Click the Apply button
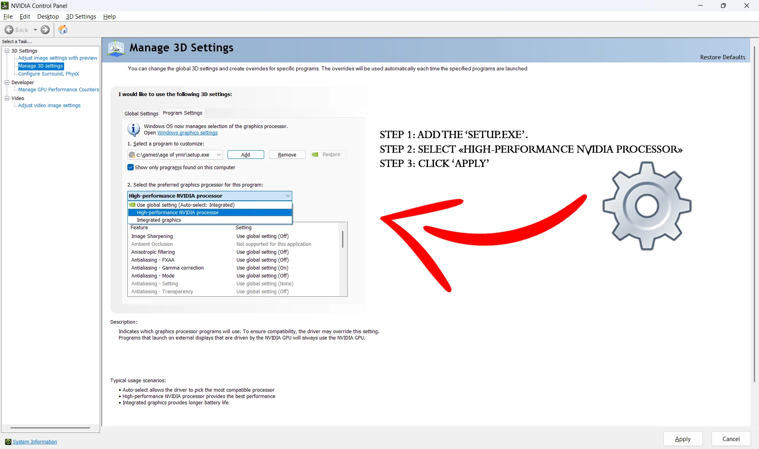 tap(683, 439)
